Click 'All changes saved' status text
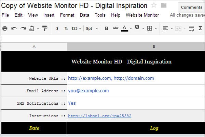205x137 pixels. coord(187,15)
